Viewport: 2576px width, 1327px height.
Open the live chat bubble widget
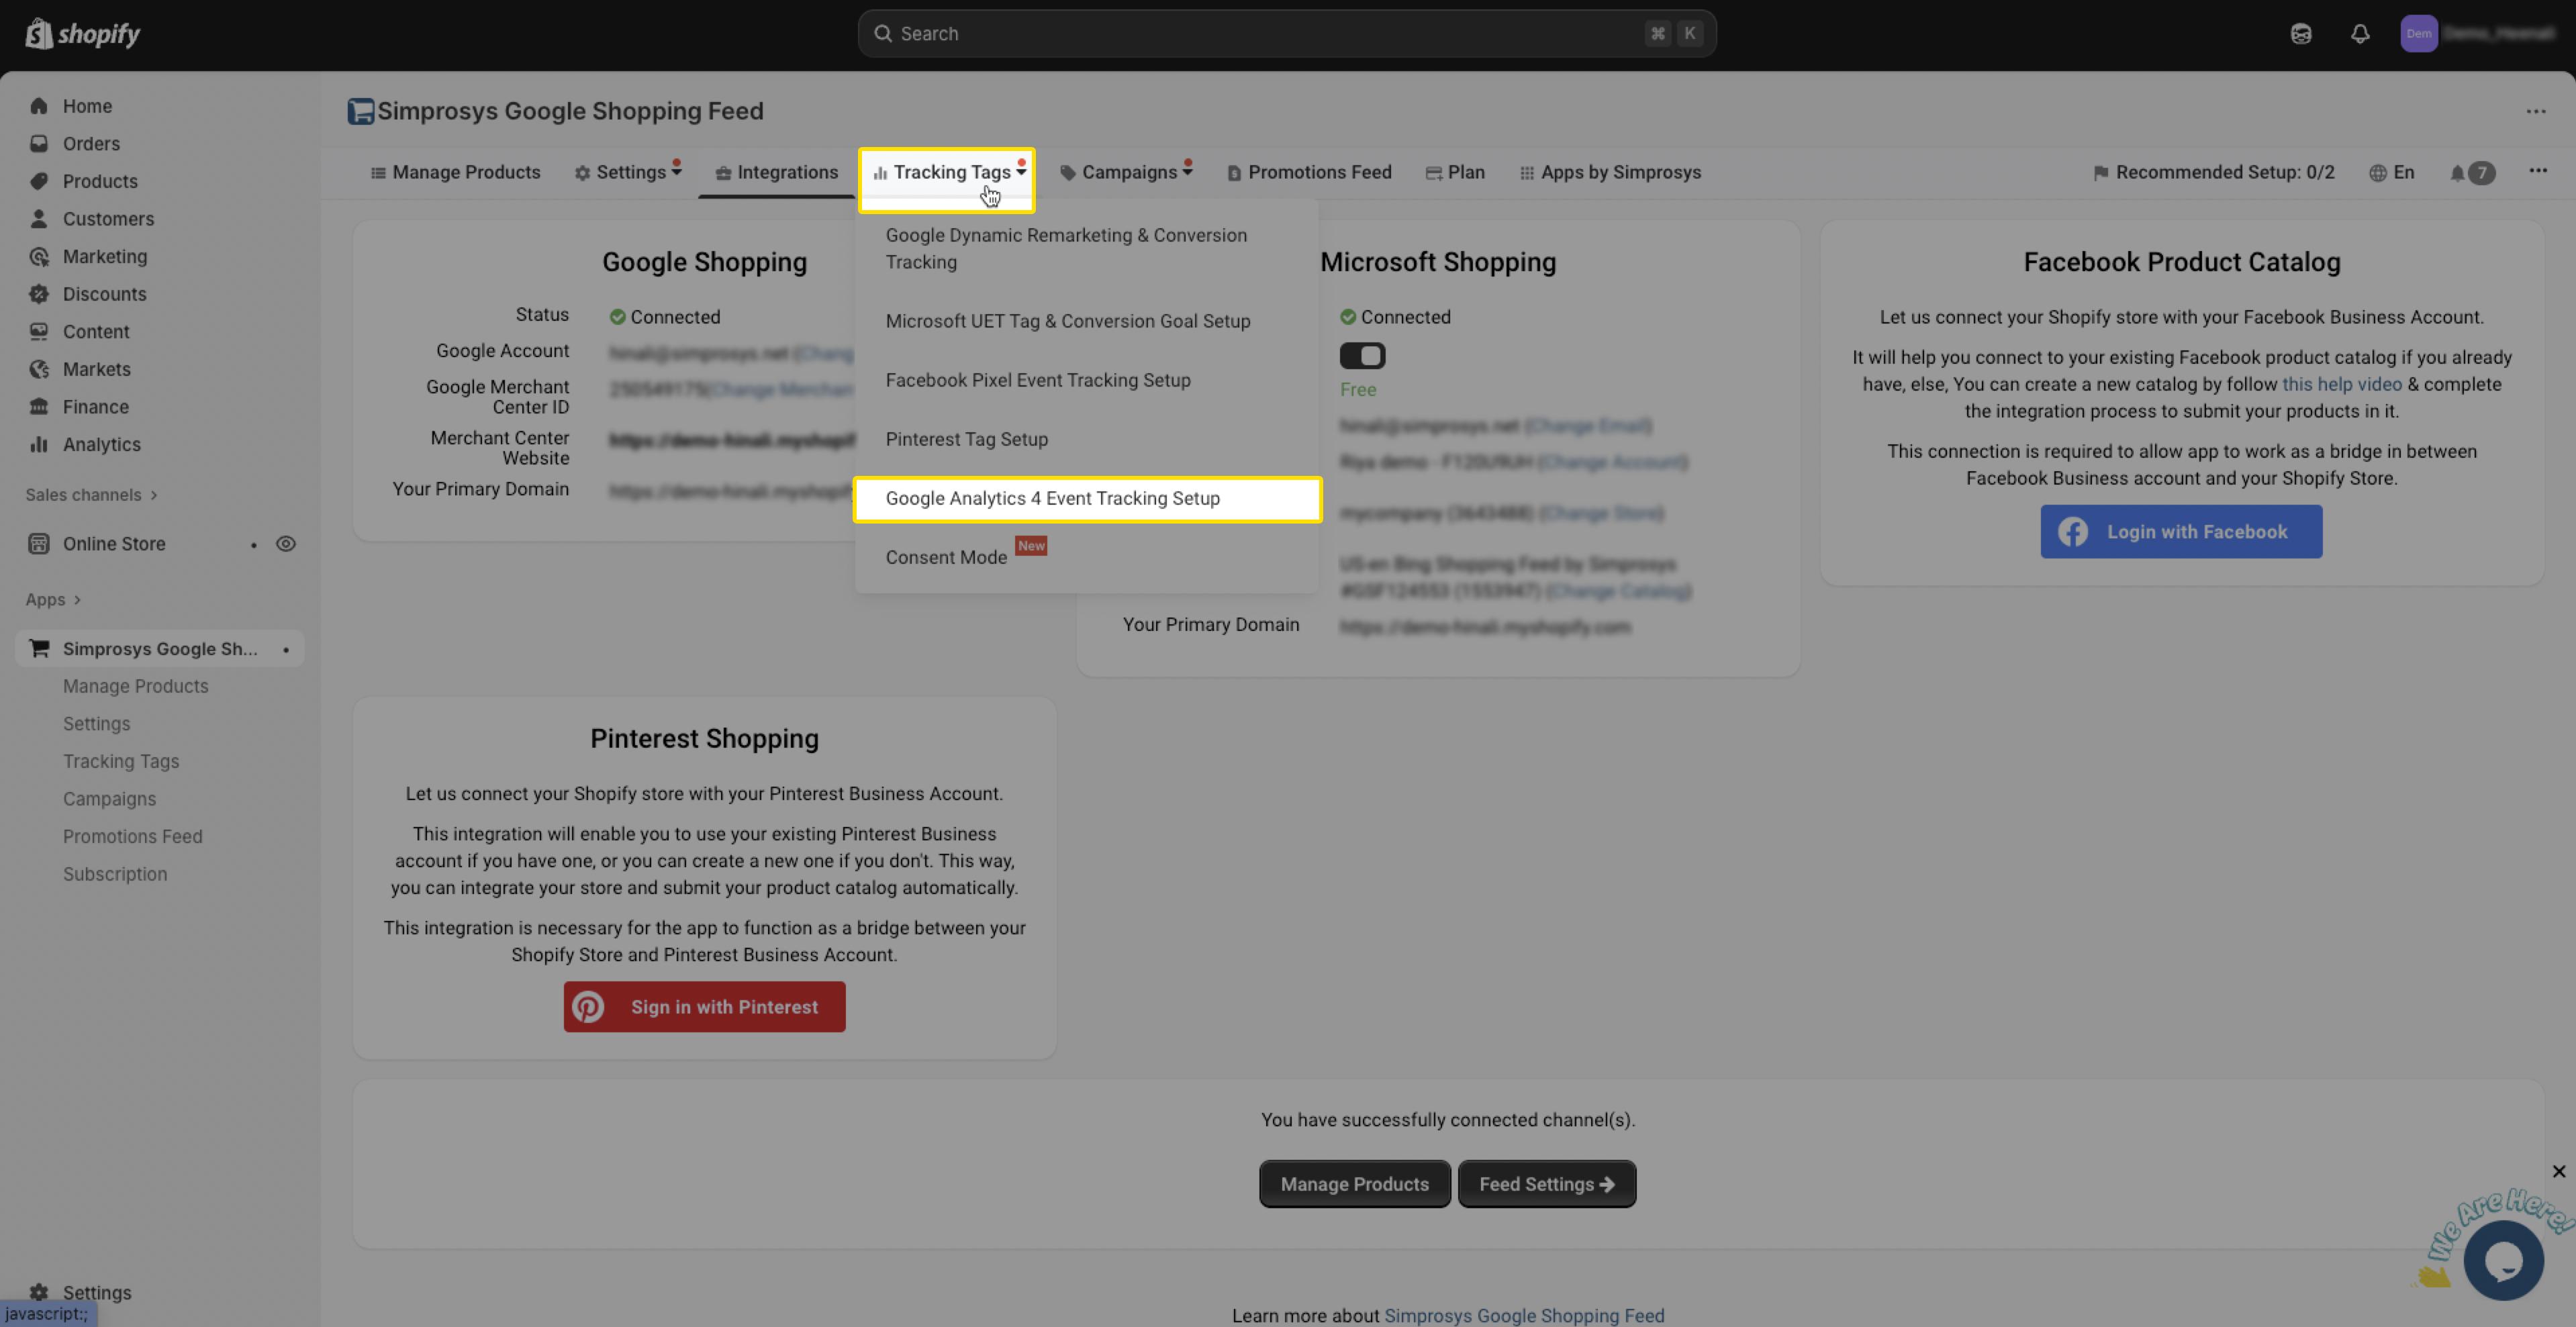pyautogui.click(x=2503, y=1261)
